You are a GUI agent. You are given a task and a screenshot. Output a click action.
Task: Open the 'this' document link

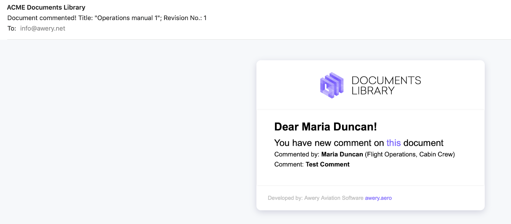click(393, 143)
